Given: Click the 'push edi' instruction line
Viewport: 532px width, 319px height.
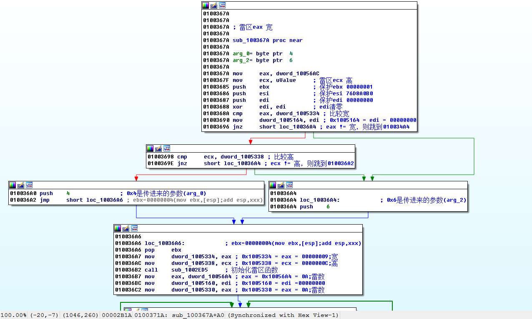Looking at the screenshot, I should coord(251,100).
